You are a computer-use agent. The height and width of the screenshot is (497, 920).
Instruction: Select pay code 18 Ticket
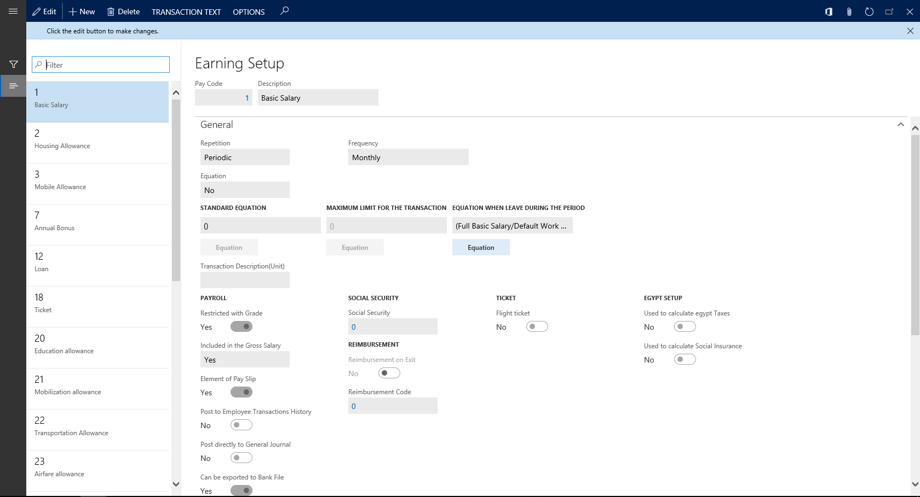(x=97, y=307)
